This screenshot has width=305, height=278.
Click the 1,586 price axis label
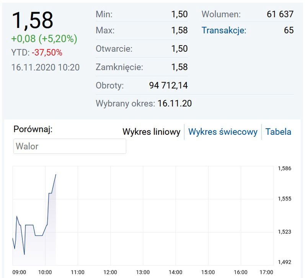click(284, 168)
